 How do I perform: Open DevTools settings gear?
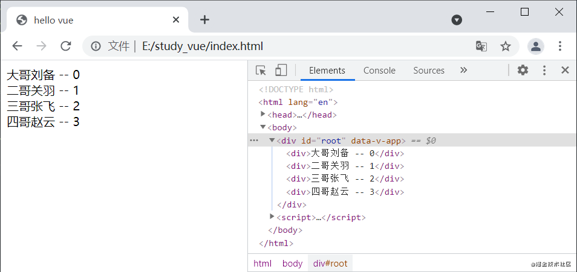tap(523, 70)
